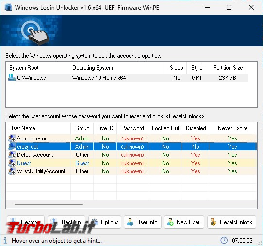Viewport: 263px width, 246px height.
Task: Click the Live ID No cell for Guest
Action: pos(105,163)
